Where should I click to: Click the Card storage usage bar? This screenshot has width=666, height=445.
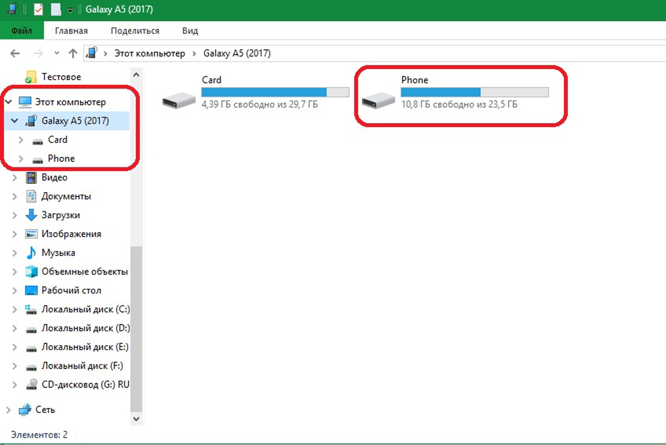click(x=275, y=92)
